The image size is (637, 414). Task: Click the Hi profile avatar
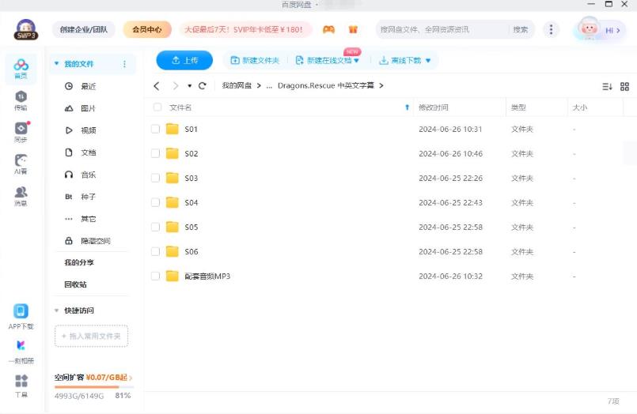[589, 29]
